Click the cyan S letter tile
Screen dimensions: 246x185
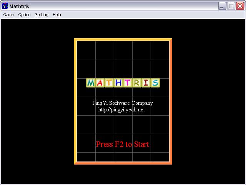click(155, 83)
